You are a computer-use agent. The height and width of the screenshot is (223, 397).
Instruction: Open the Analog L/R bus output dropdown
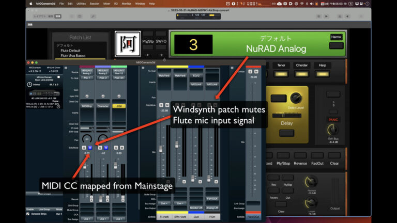pyautogui.click(x=212, y=208)
